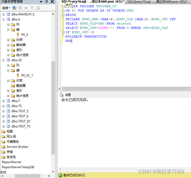Select the dbo.TEST_SC table icon
191x178 pixels.
pyautogui.click(x=8, y=121)
